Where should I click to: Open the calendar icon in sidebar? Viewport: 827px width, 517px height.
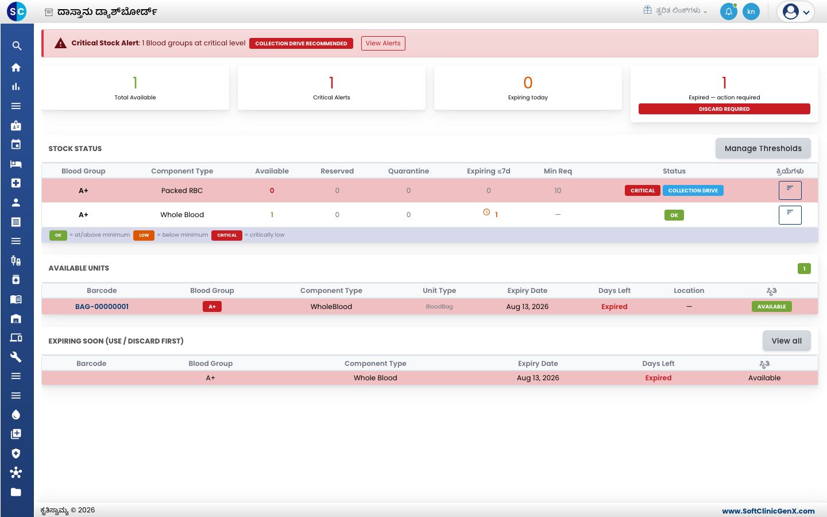(16, 144)
